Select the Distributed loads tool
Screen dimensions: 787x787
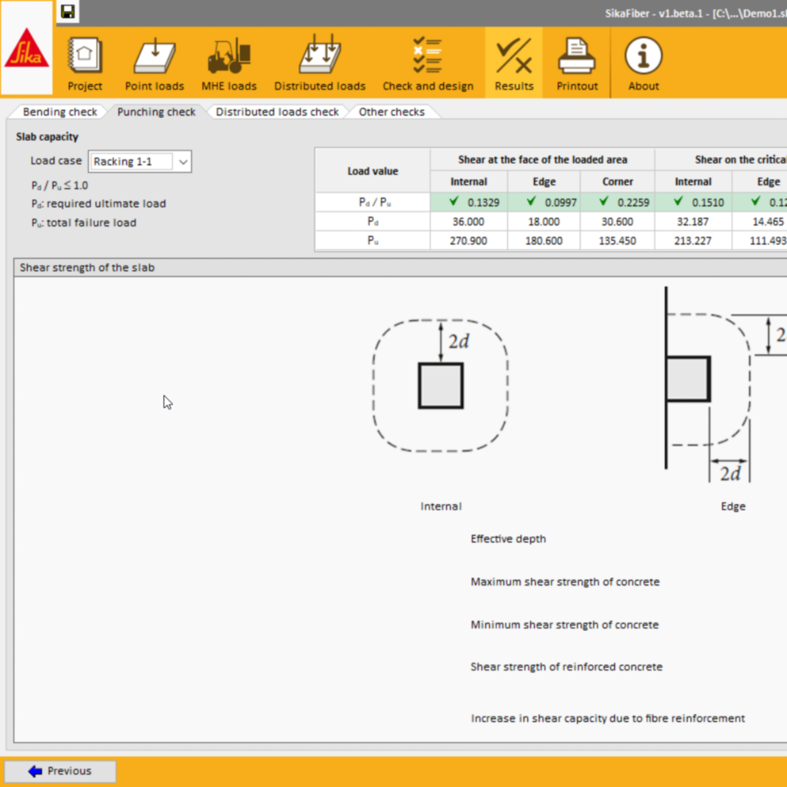point(319,62)
